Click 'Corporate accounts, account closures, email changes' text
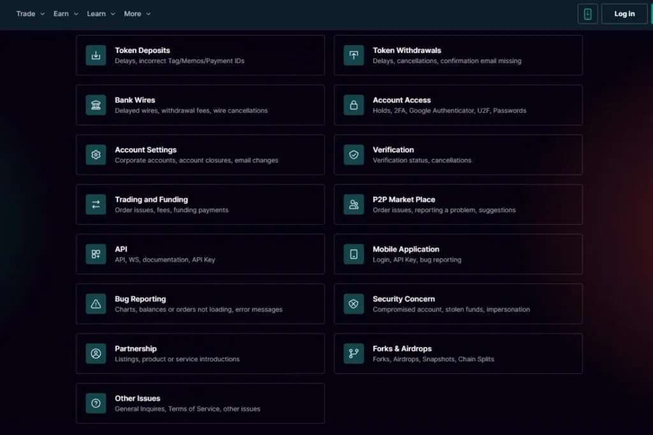The image size is (653, 435). 196,160
